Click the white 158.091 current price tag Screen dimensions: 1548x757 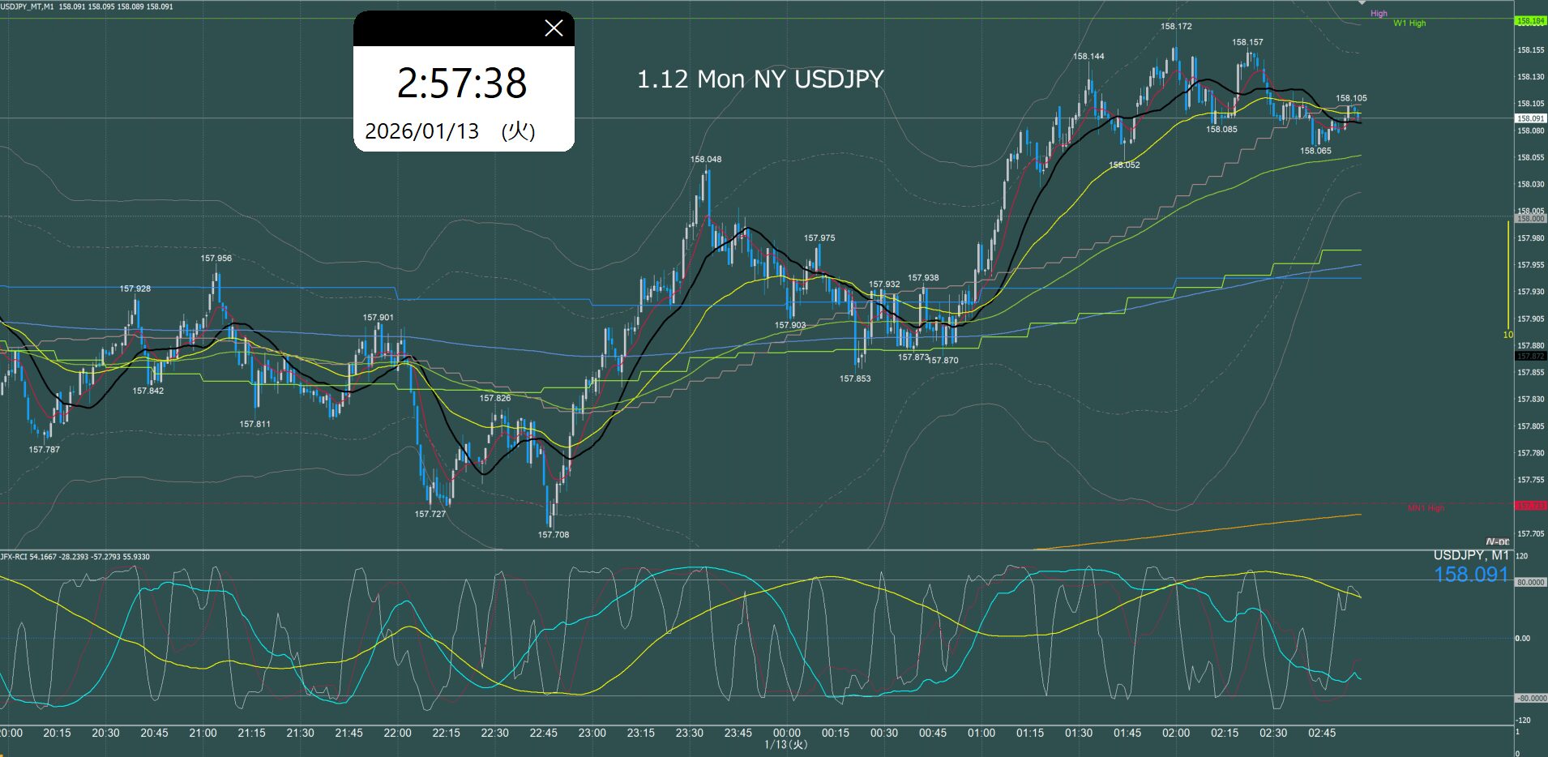(1530, 118)
